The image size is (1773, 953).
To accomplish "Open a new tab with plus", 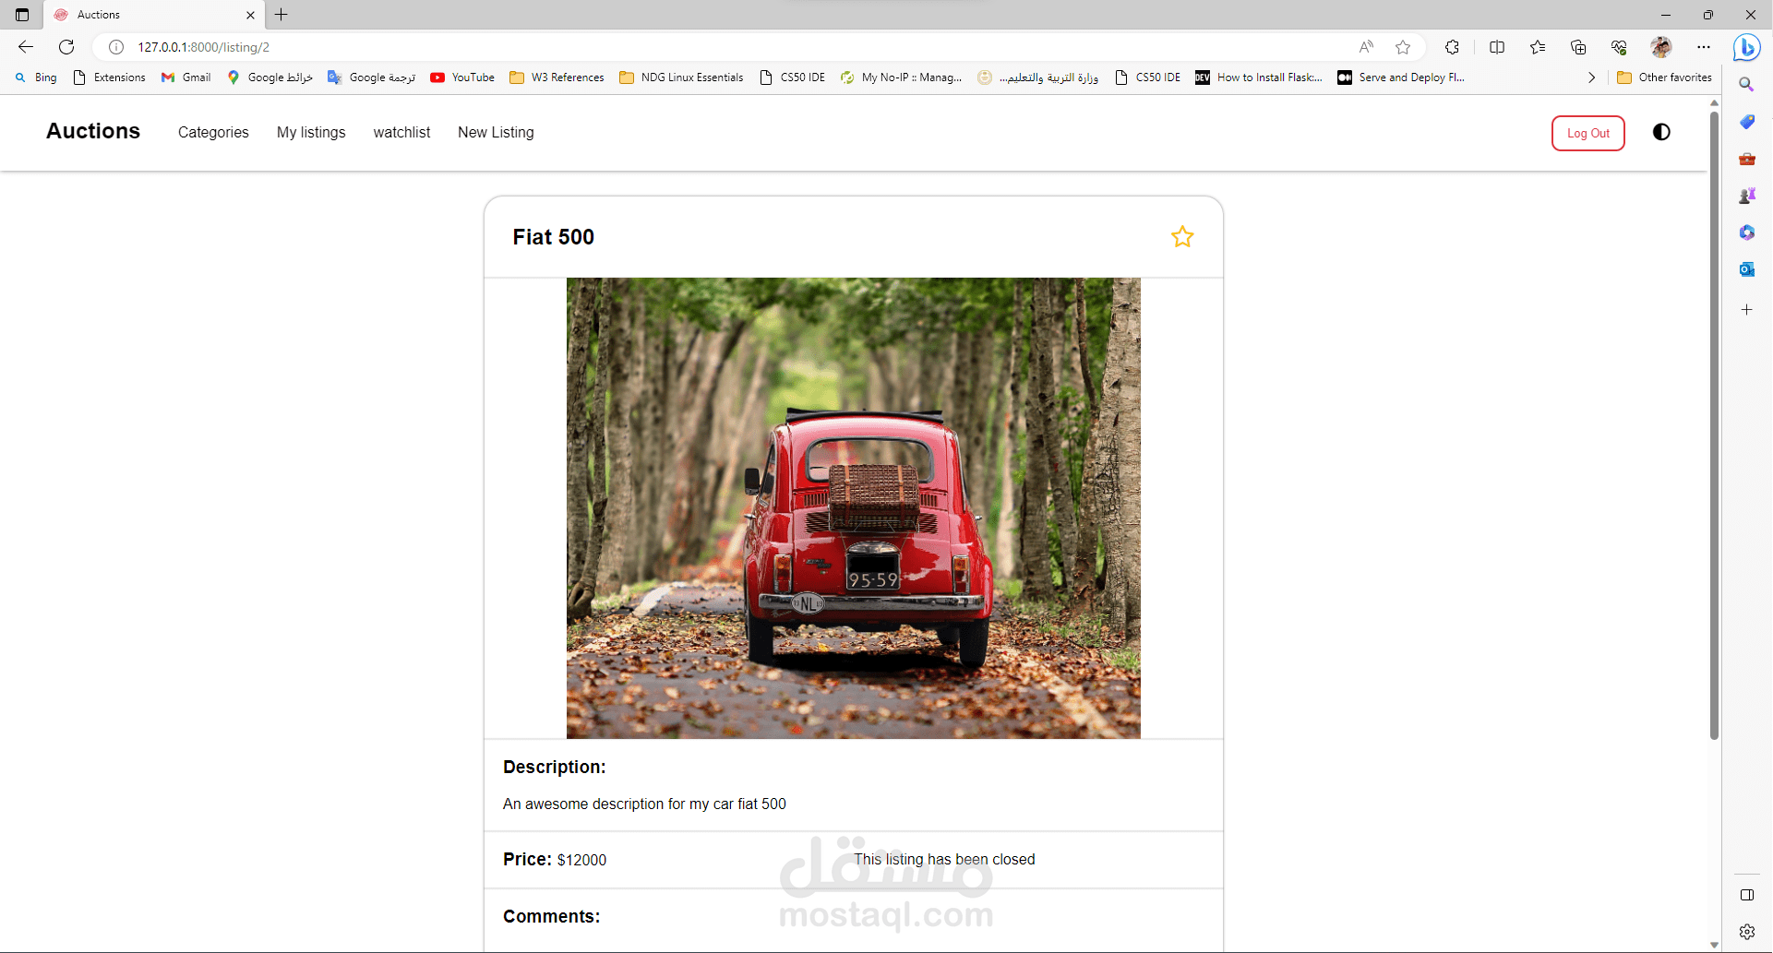I will (x=282, y=15).
